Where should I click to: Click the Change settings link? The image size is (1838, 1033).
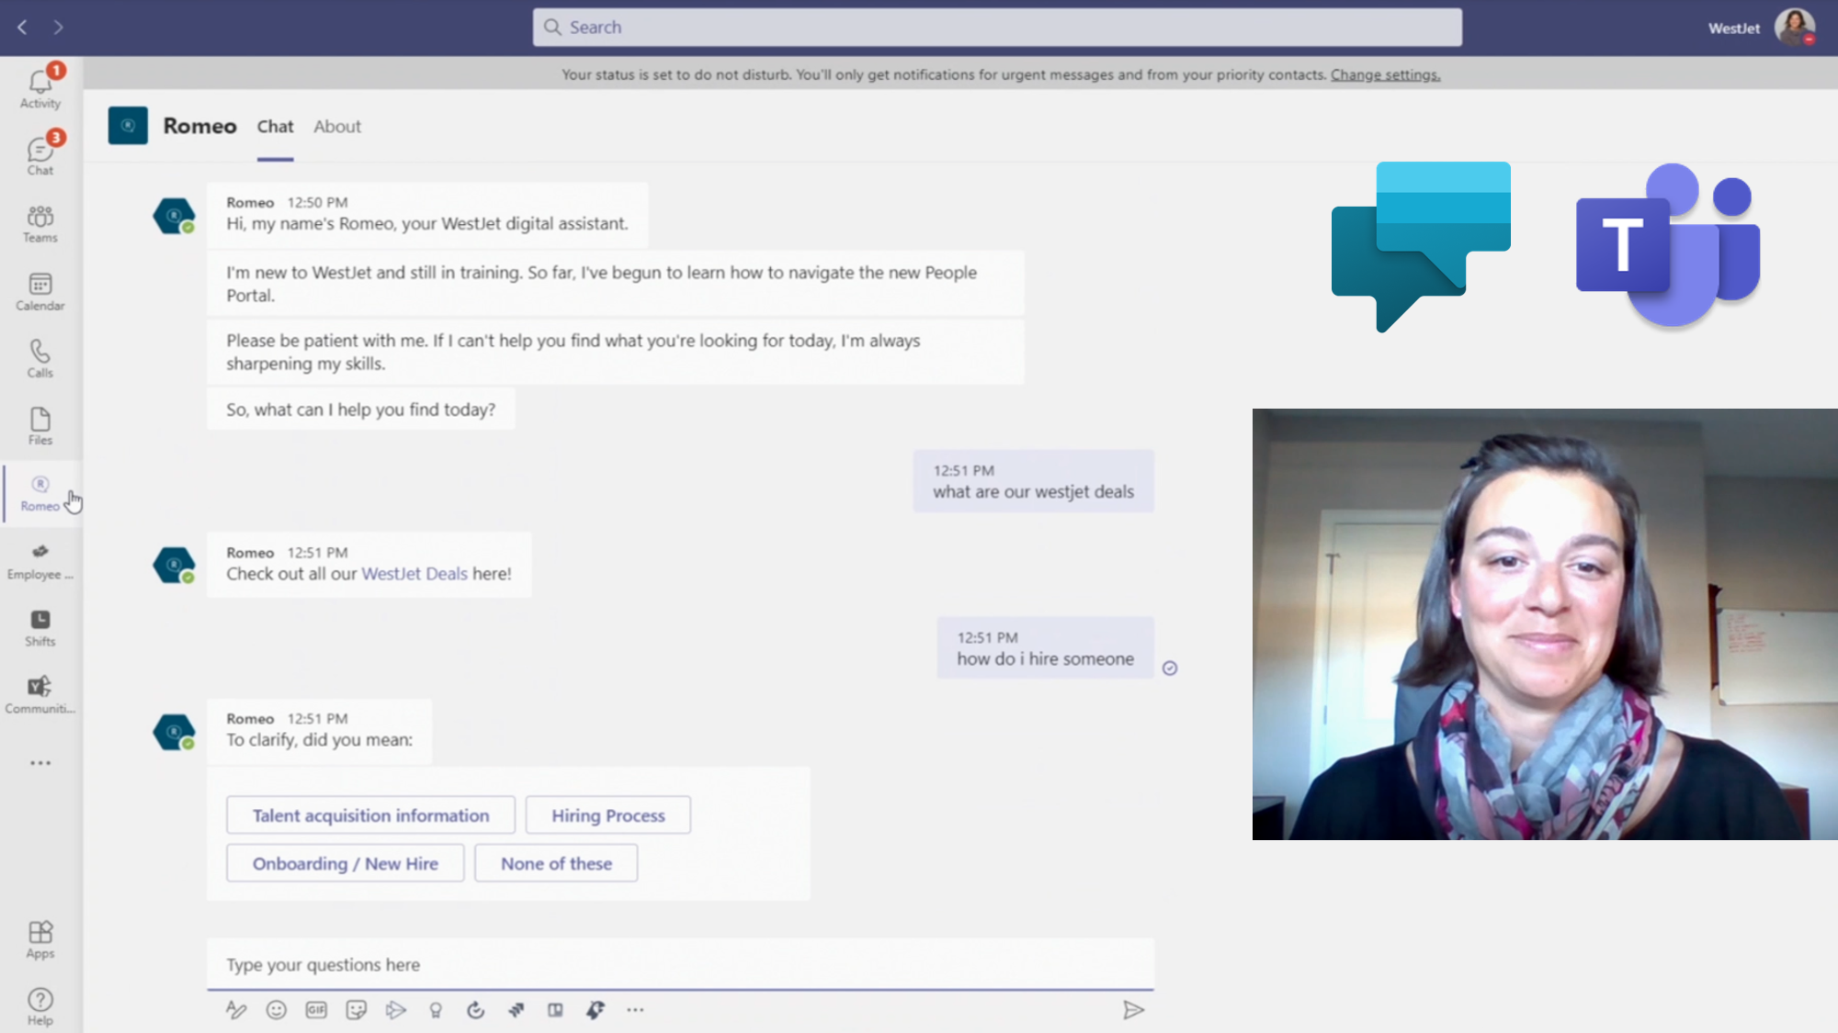1385,74
